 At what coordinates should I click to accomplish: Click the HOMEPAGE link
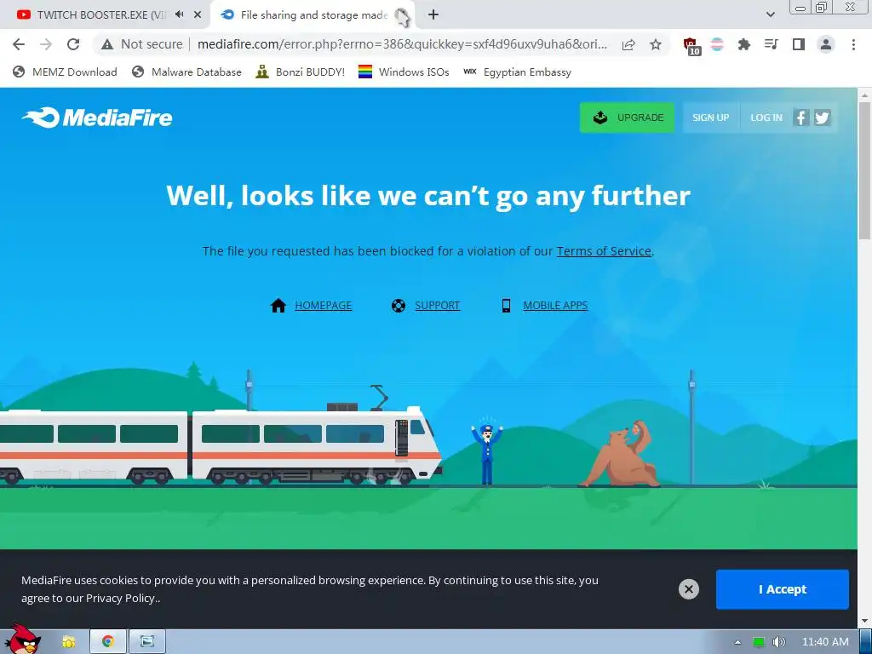coord(323,306)
